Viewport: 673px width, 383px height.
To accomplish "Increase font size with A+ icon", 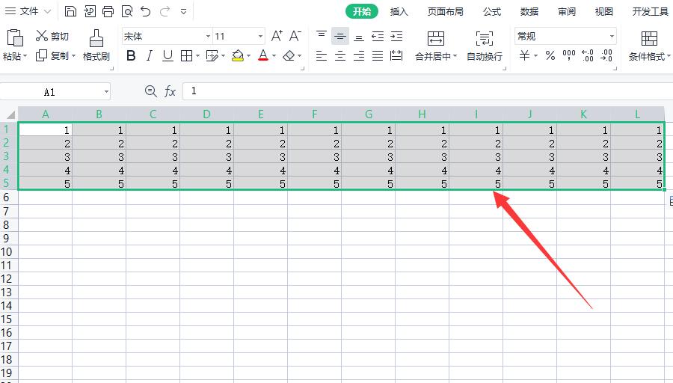I will [277, 36].
